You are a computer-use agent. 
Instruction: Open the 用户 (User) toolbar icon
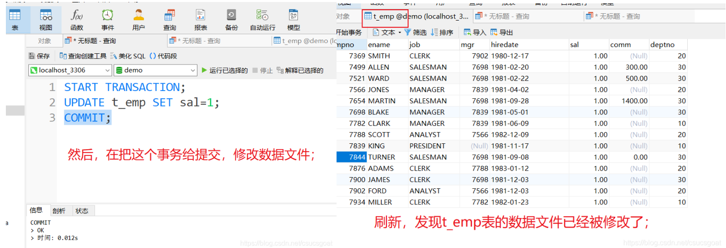point(139,20)
